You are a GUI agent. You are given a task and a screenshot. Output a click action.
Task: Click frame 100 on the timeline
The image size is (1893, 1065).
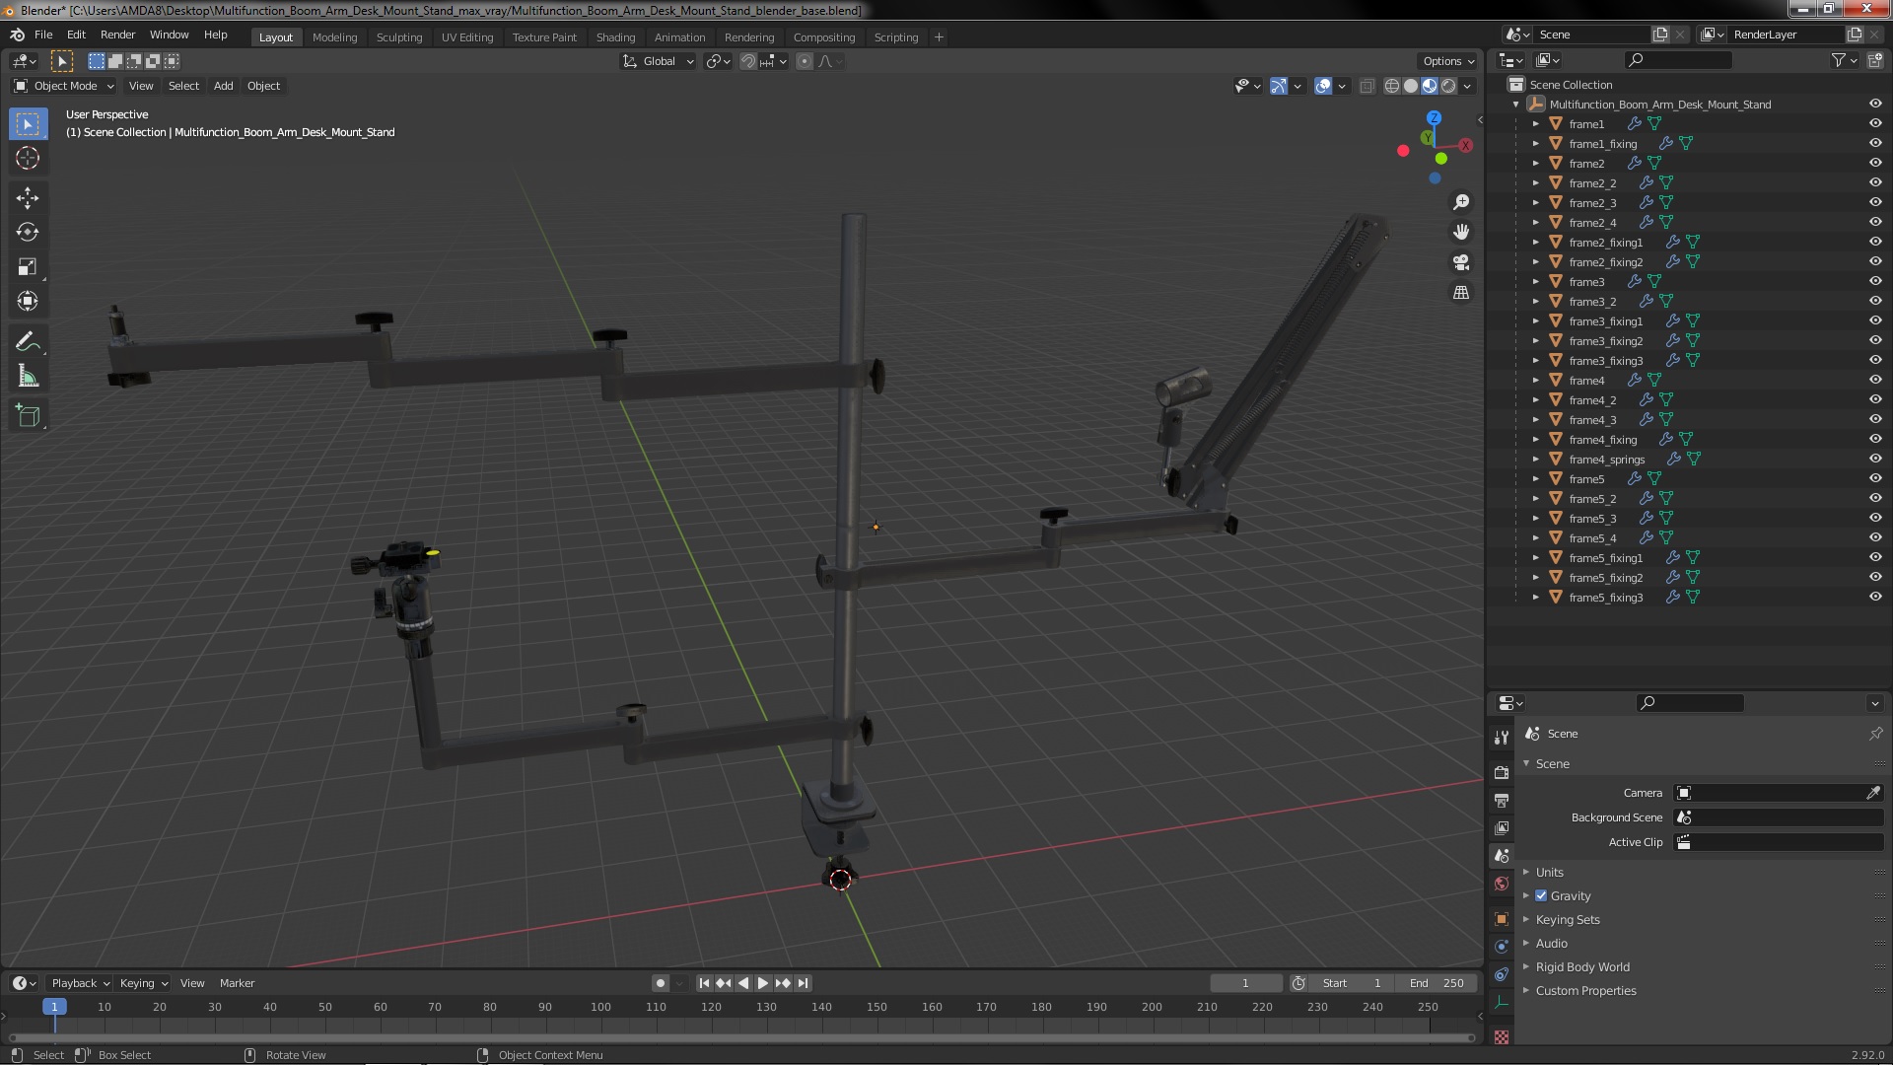coord(600,1007)
